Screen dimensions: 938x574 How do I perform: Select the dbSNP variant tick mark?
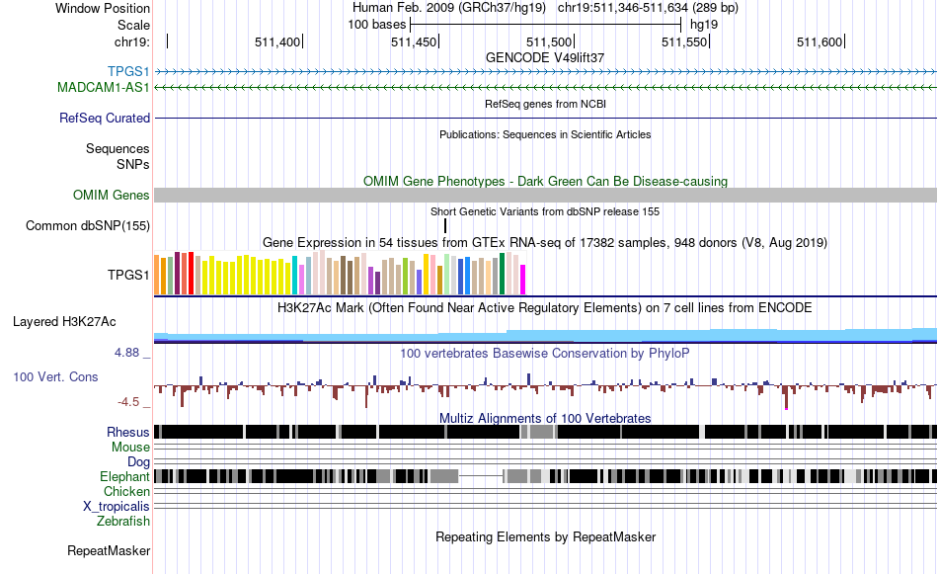(445, 225)
